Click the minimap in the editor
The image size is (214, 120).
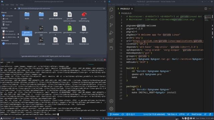[x=208, y=18]
